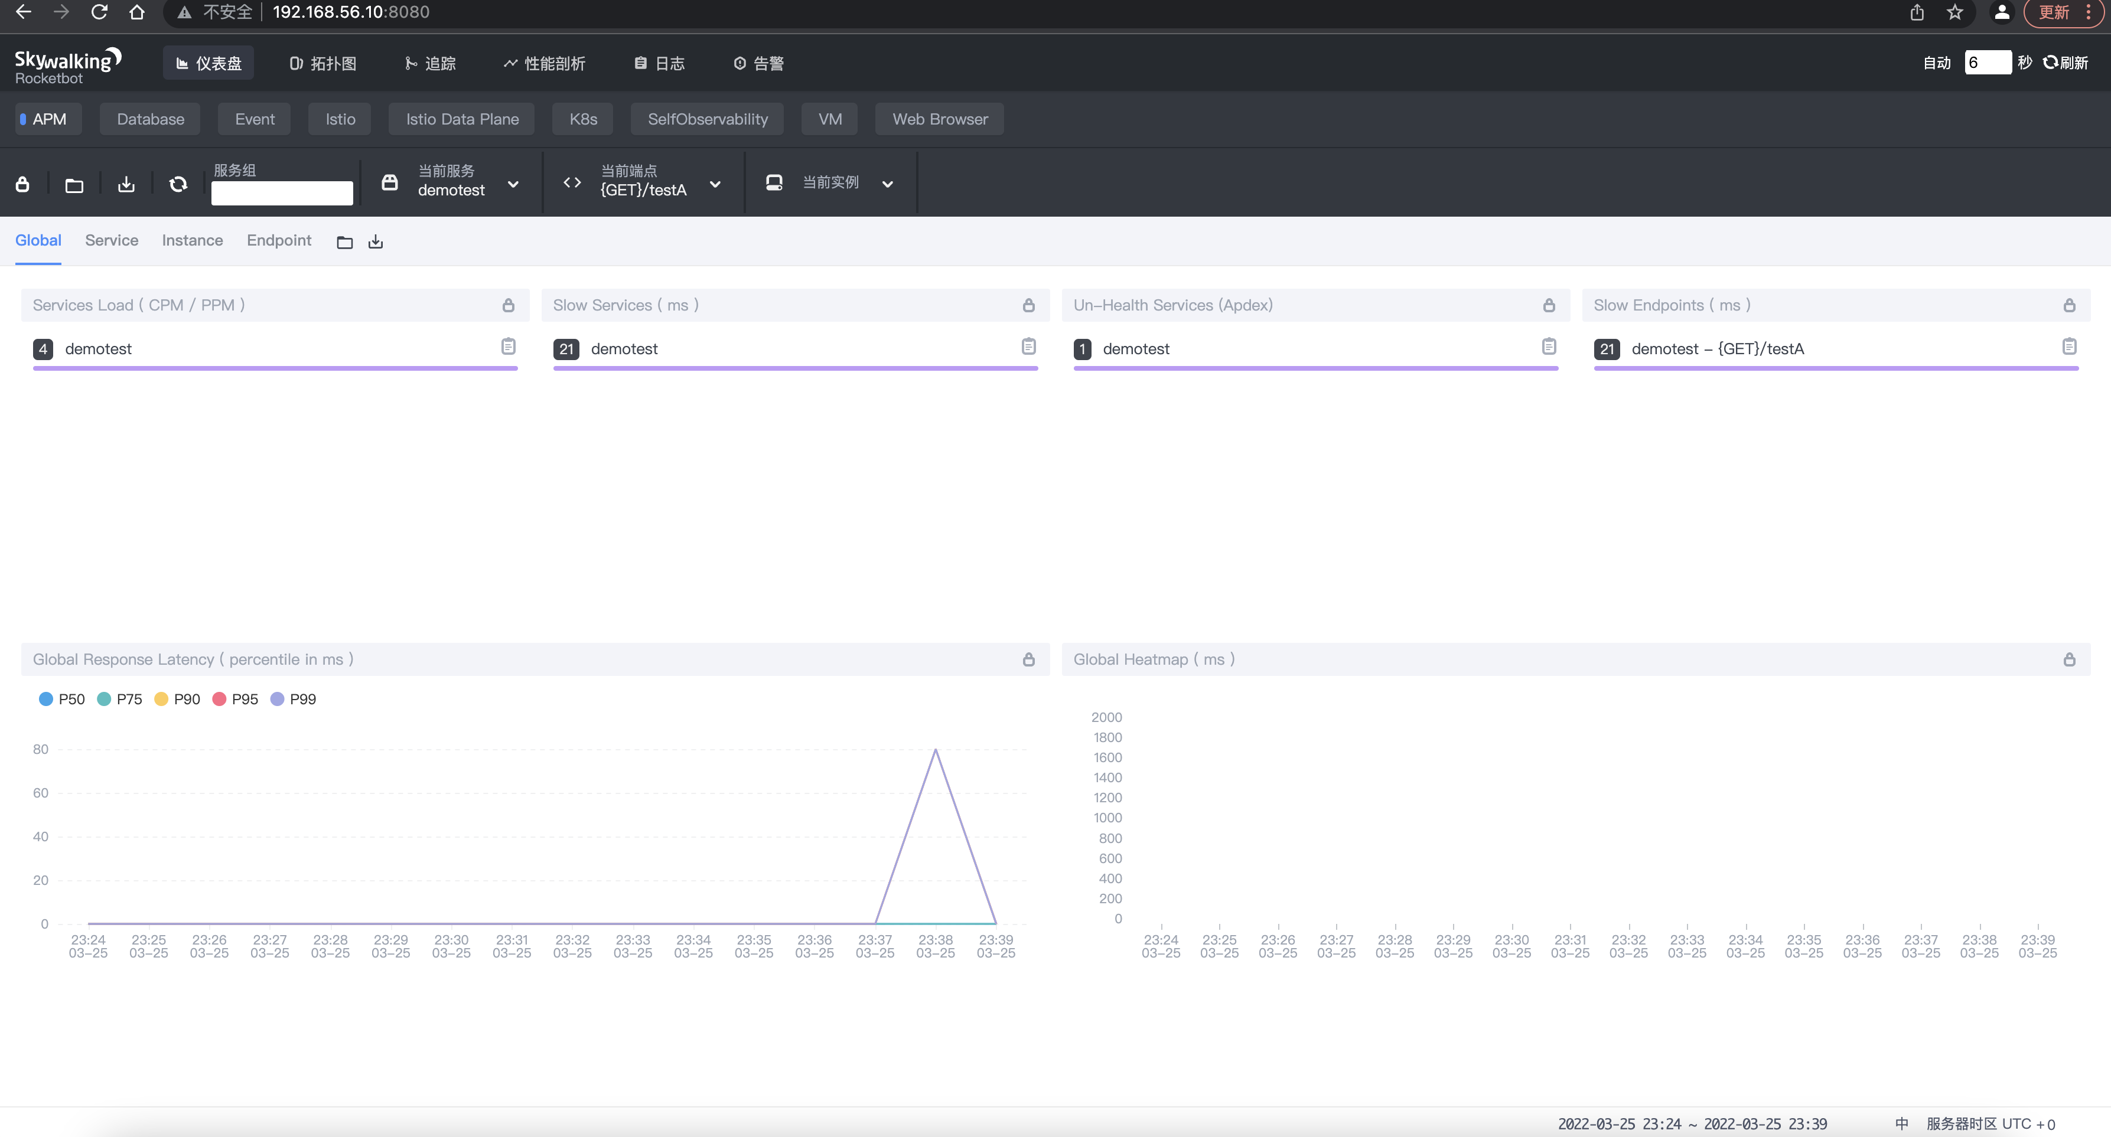This screenshot has height=1137, width=2111.
Task: Copy demotest in Un-Health Services panel
Action: pyautogui.click(x=1549, y=347)
